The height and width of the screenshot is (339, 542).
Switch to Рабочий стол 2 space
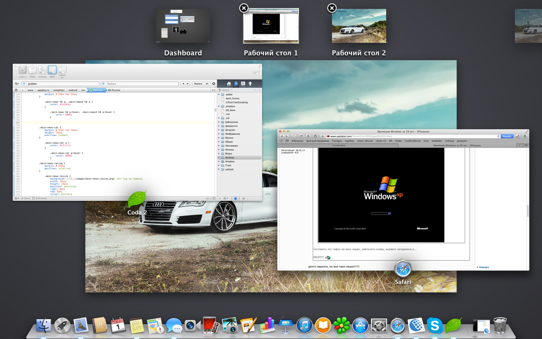(x=359, y=26)
